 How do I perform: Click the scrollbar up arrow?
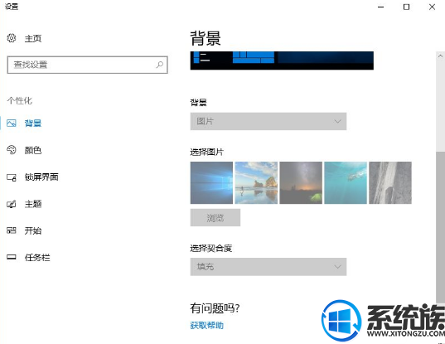[440, 56]
